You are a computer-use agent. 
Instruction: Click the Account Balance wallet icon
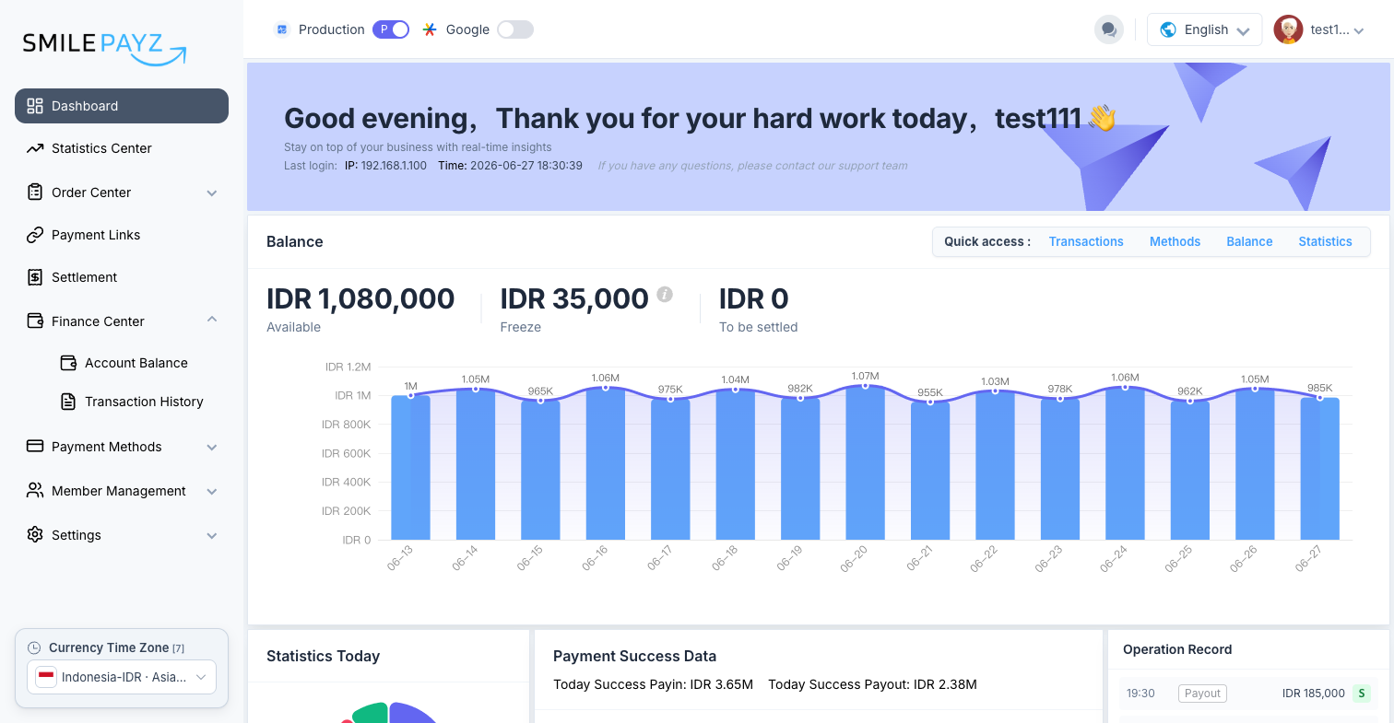(x=68, y=363)
